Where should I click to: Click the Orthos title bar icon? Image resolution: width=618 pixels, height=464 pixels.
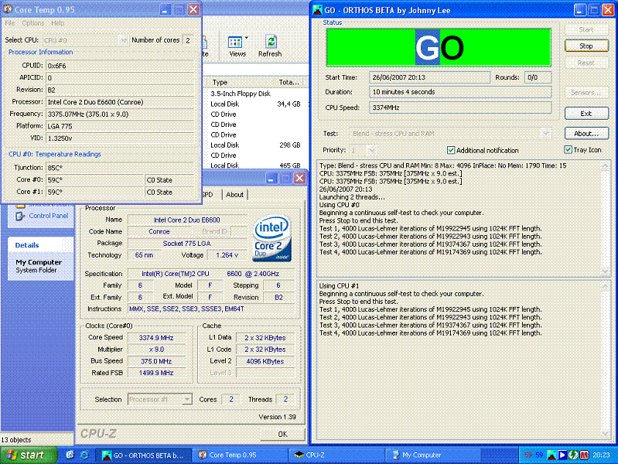point(317,10)
